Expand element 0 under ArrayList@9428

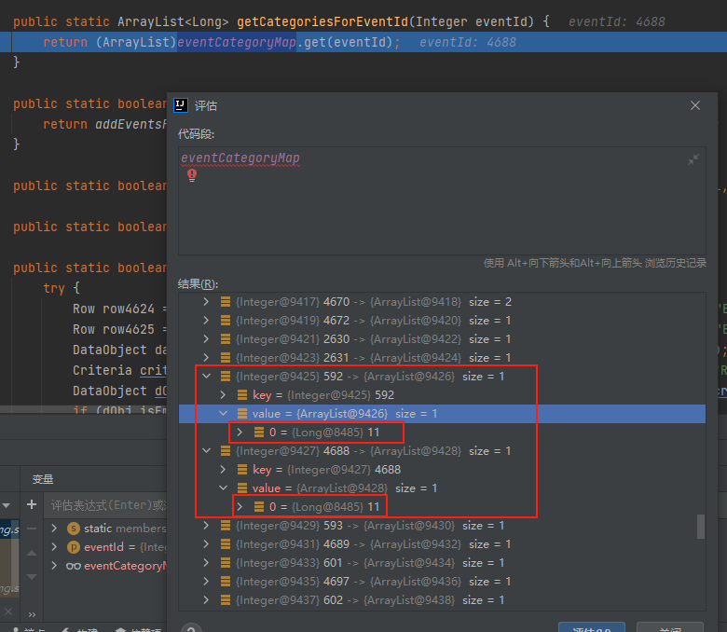click(240, 507)
